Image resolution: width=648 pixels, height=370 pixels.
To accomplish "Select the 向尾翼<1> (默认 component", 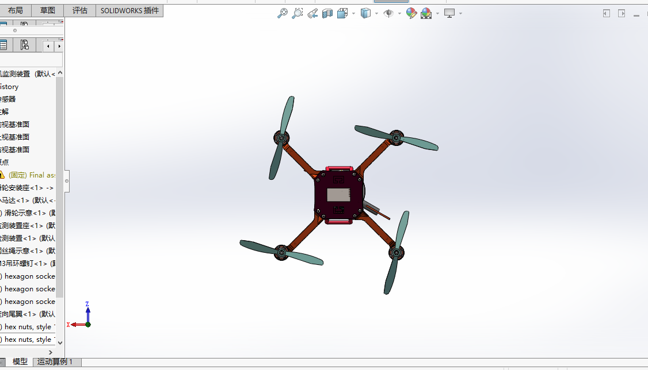I will (x=27, y=314).
